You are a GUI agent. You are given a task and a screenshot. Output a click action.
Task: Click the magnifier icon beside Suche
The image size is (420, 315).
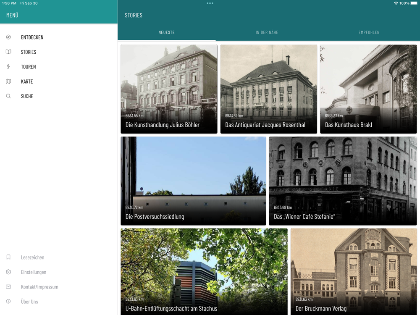click(8, 96)
